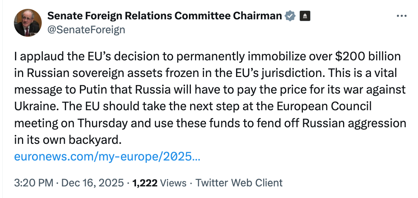418x198 pixels.
Task: Click the Twitter Web Client source label
Action: [239, 183]
